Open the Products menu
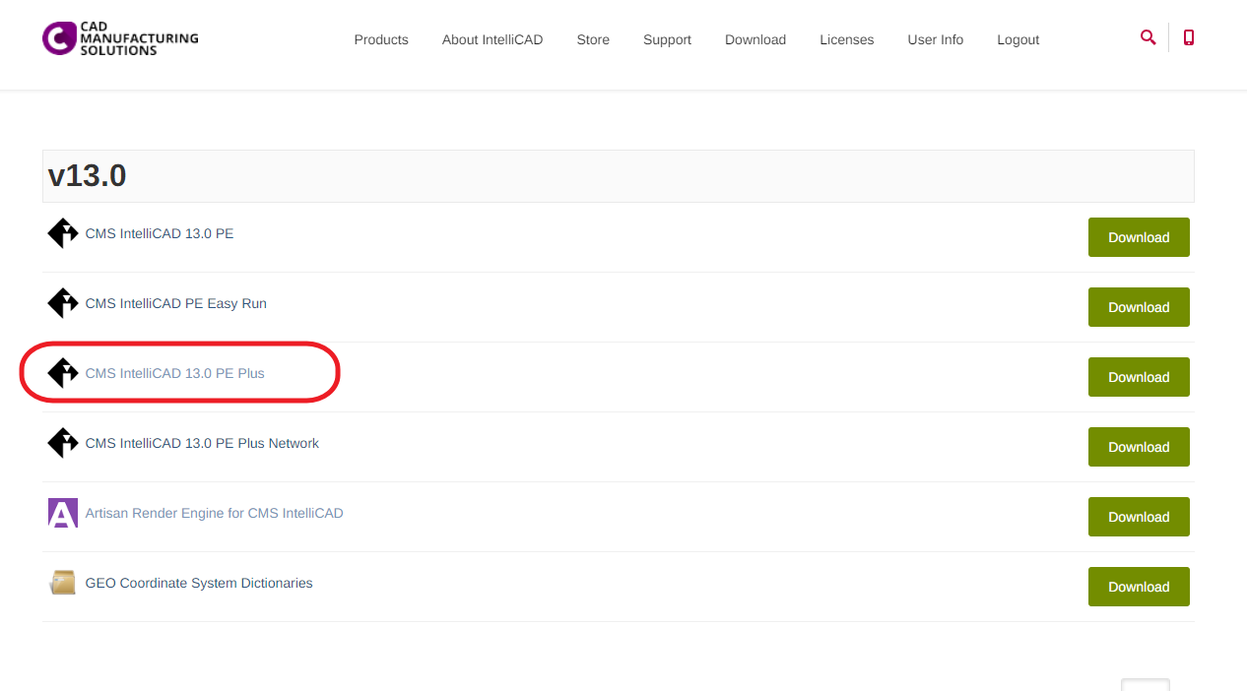1247x691 pixels. point(381,39)
